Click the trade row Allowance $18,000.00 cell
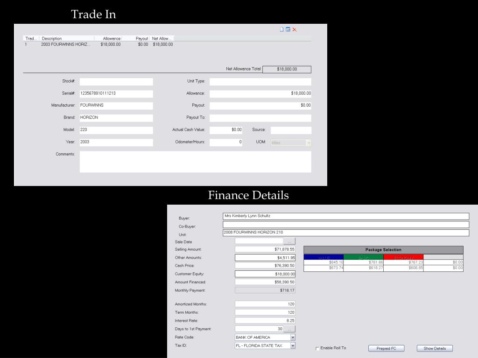Screen dimensions: 478x358 [111, 44]
